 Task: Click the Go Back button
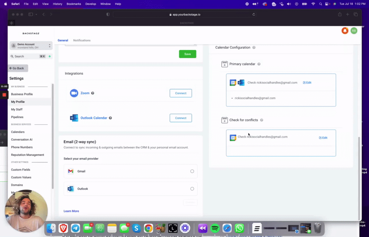click(x=18, y=68)
